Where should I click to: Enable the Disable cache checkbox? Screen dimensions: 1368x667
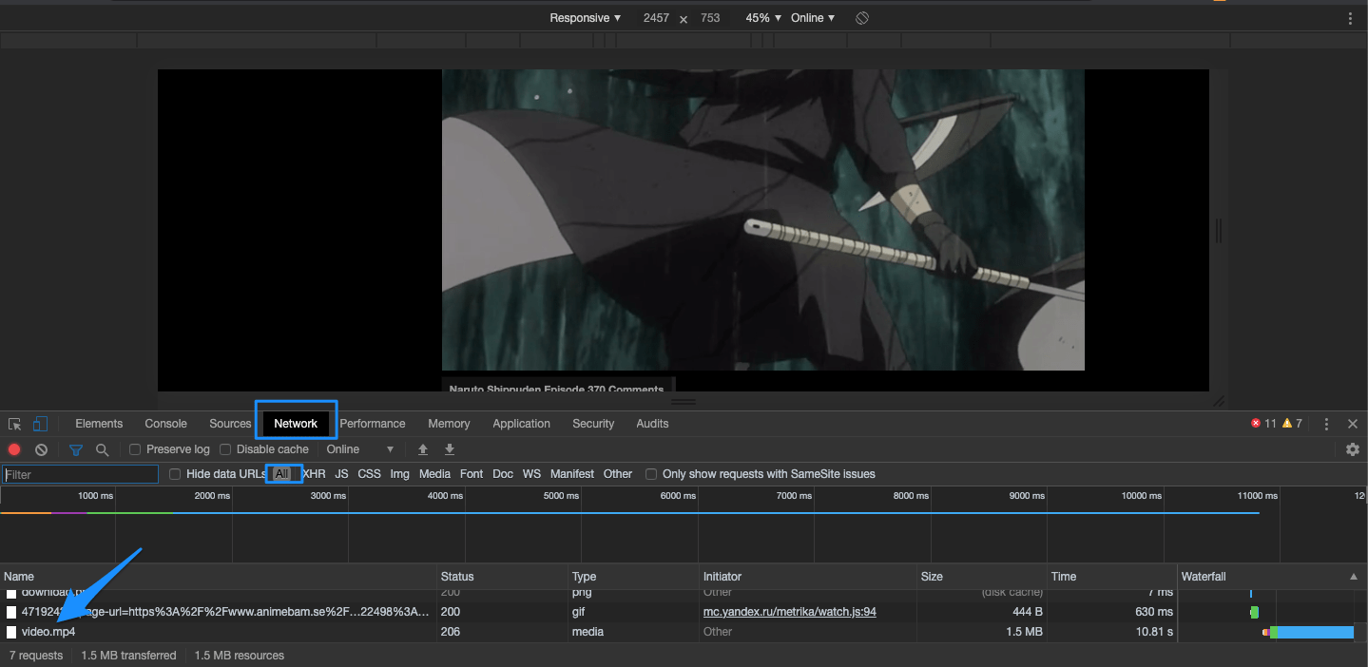point(225,449)
